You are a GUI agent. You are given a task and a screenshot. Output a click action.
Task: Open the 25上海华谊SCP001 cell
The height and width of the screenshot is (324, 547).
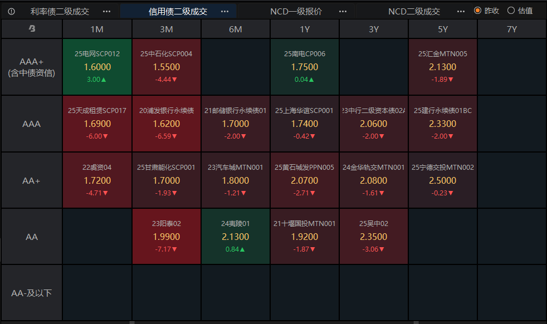pos(305,124)
